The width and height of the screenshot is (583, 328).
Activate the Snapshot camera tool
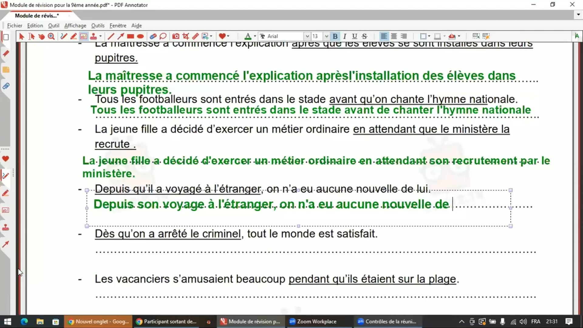coord(176,36)
